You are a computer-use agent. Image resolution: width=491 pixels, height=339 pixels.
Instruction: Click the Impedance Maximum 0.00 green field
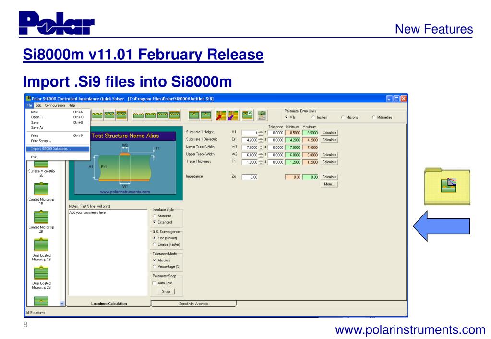[x=311, y=177]
